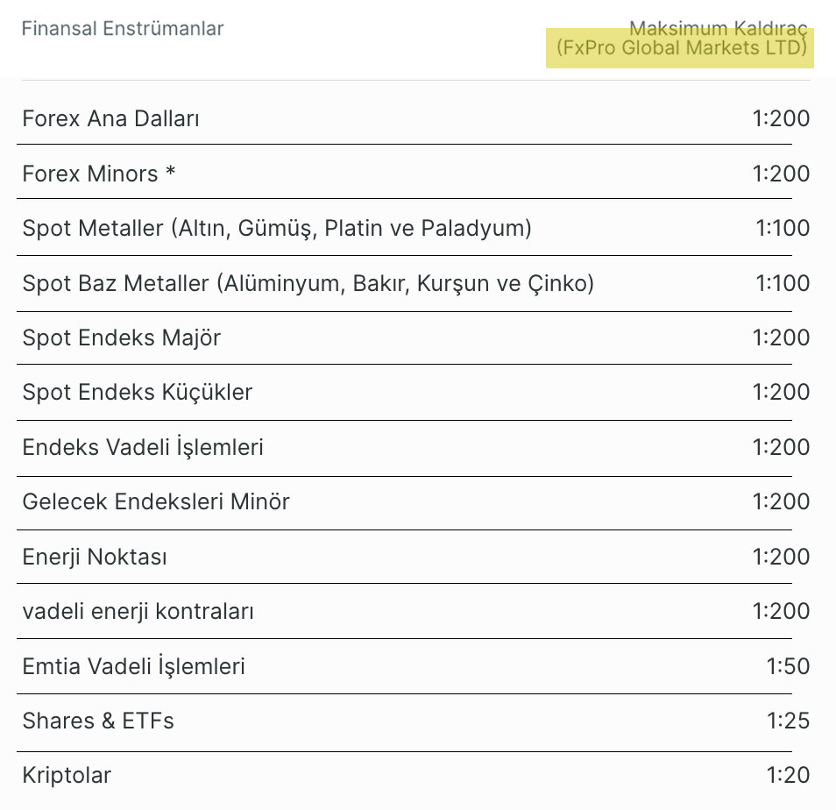
Task: Click the Spot Endeks Majör label
Action: click(x=122, y=338)
